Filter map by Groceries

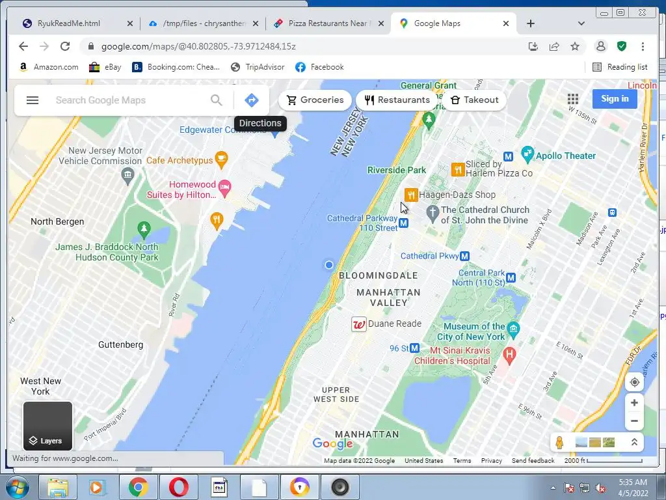tap(315, 100)
